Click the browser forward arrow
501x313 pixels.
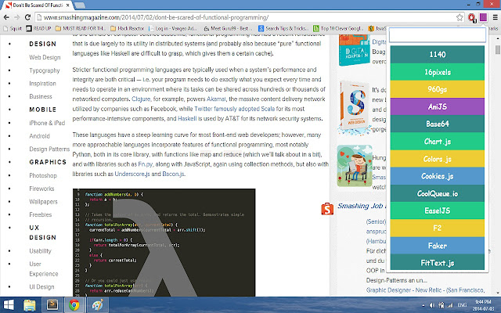(x=17, y=17)
